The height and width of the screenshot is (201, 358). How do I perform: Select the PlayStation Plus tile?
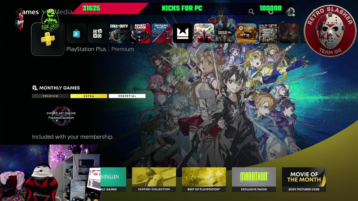(48, 39)
